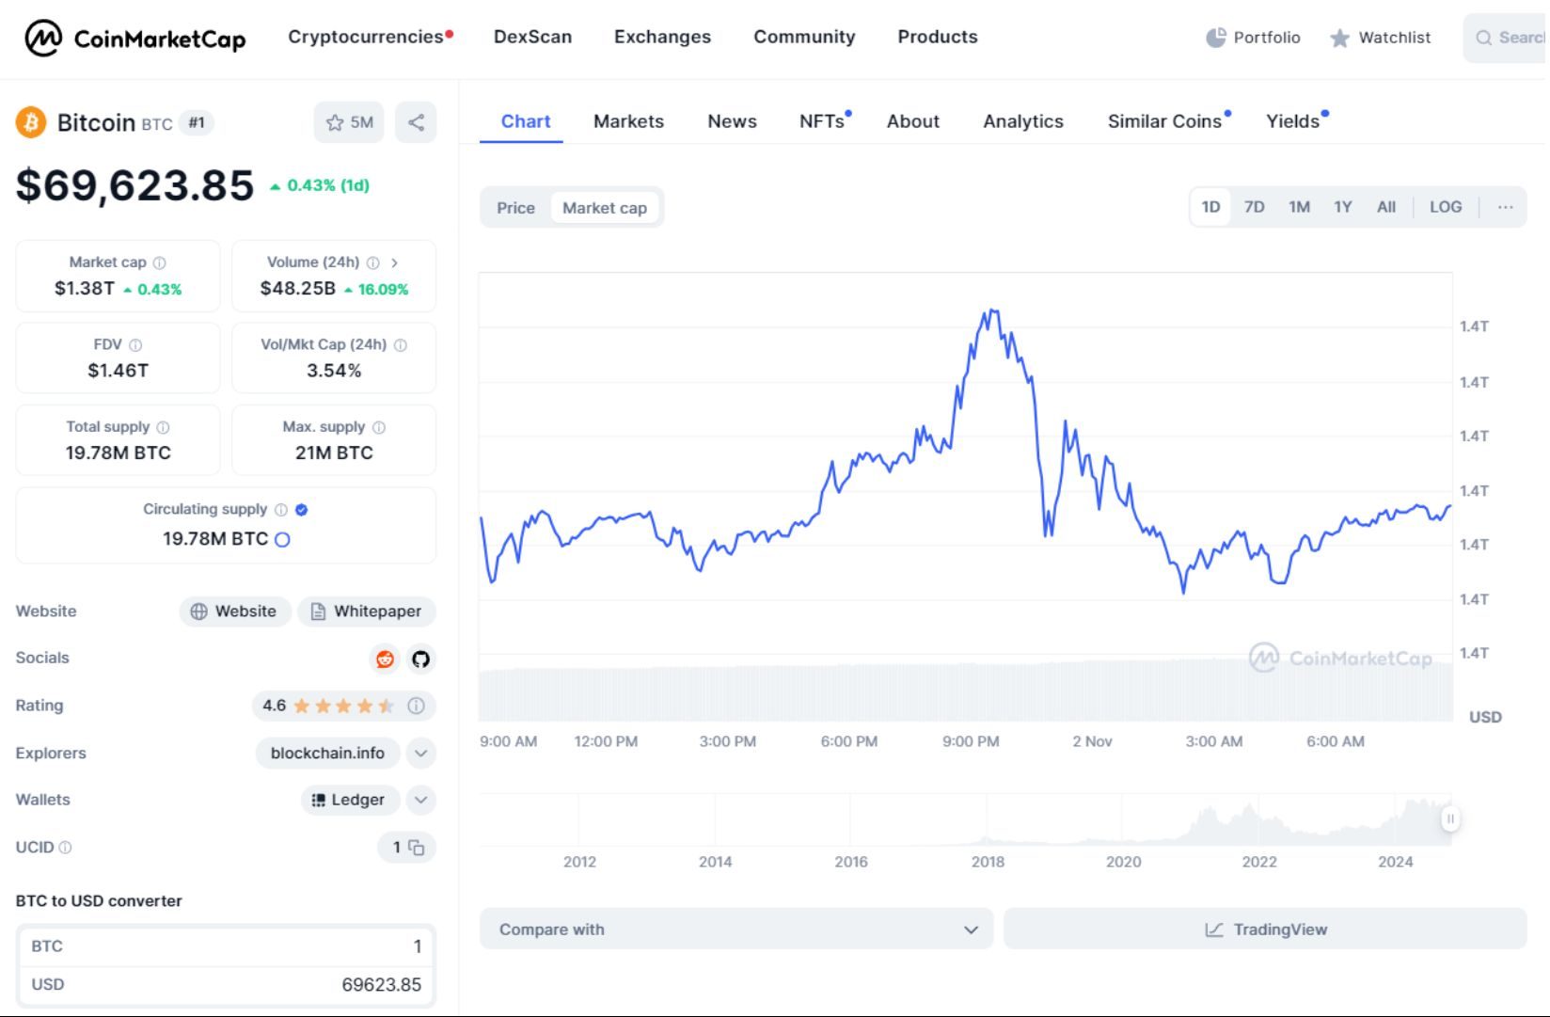Open Bitcoin's Reddit community
The image size is (1550, 1017).
384,659
